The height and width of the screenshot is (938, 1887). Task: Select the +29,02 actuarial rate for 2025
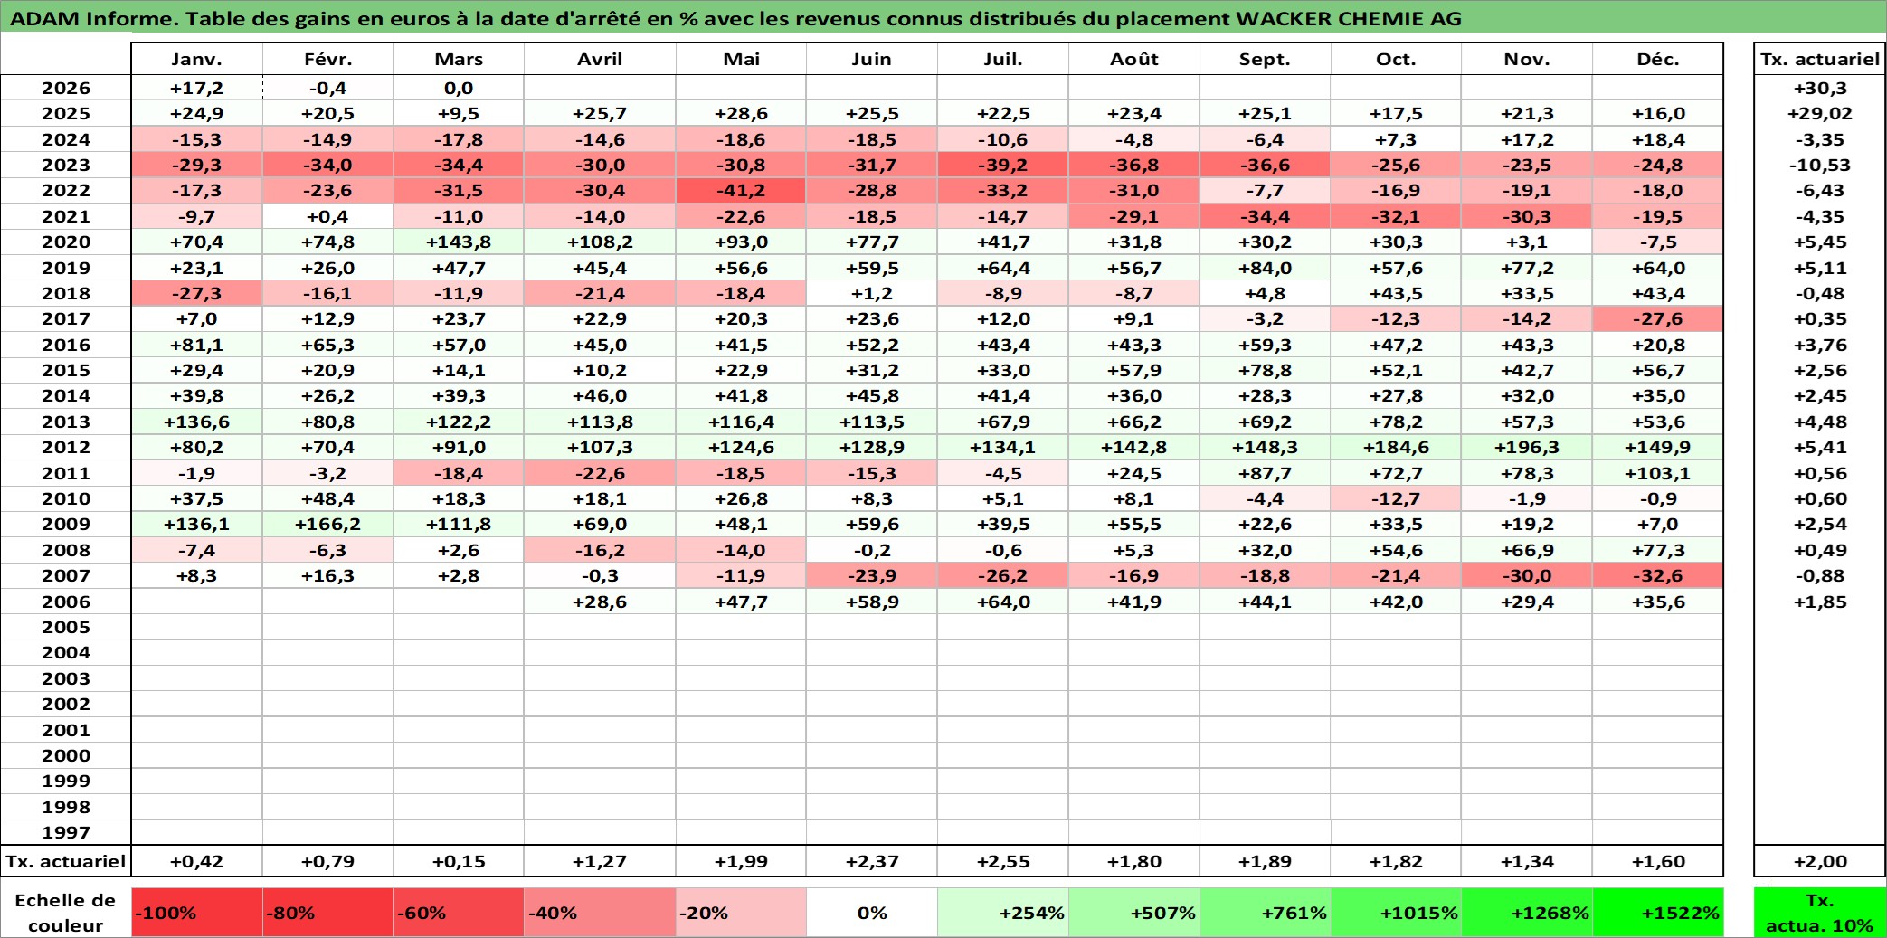point(1820,113)
